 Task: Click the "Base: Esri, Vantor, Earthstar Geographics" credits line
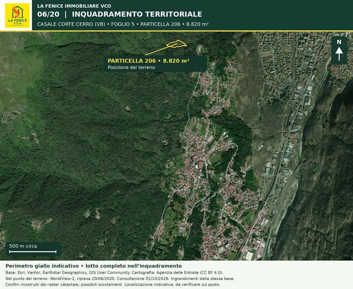click(114, 272)
